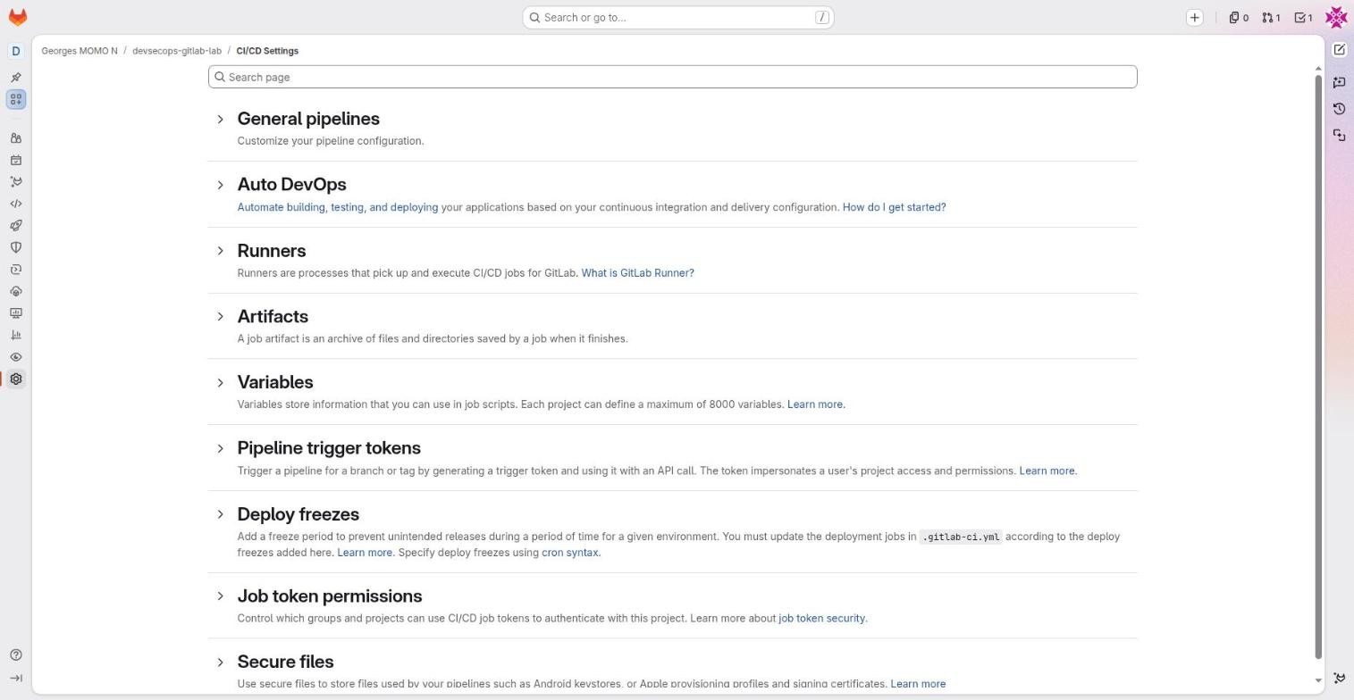Open the Operate cloud-gear icon in sidebar

pyautogui.click(x=16, y=291)
